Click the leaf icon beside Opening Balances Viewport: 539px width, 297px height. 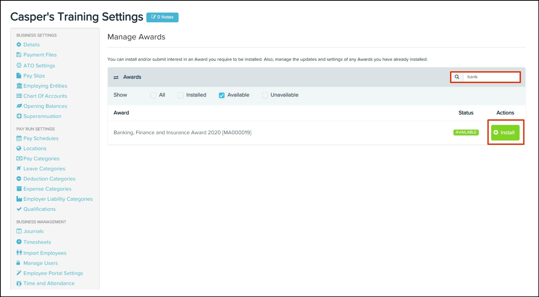click(x=19, y=106)
